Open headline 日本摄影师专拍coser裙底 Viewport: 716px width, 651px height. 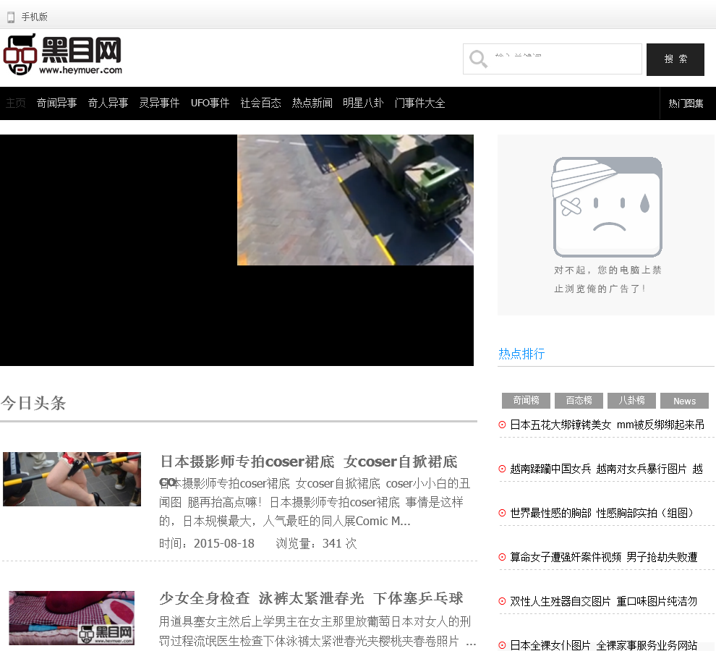click(308, 462)
